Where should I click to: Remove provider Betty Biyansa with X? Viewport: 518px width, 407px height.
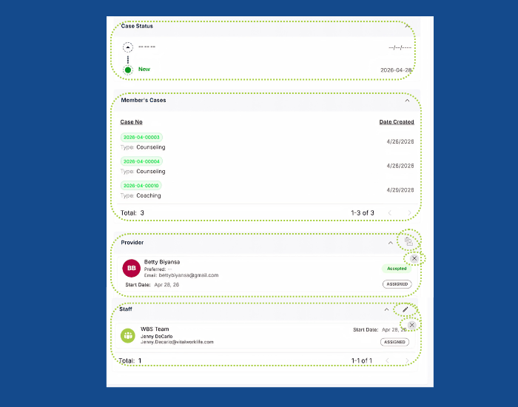(x=414, y=258)
